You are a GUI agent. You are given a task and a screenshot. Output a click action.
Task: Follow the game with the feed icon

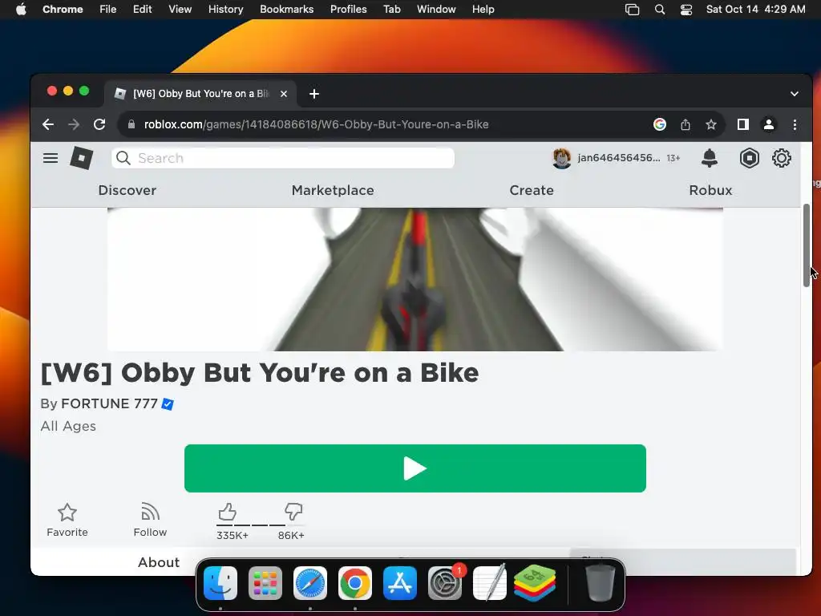click(150, 512)
